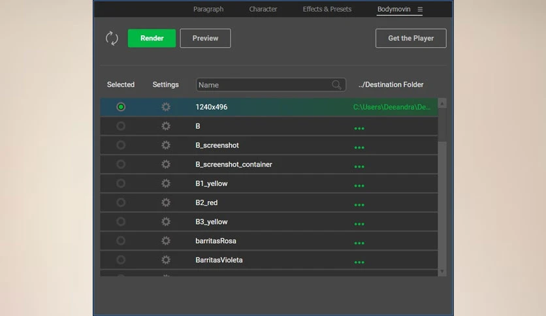Select the barritasRosa radio button
The width and height of the screenshot is (546, 316).
(x=121, y=241)
